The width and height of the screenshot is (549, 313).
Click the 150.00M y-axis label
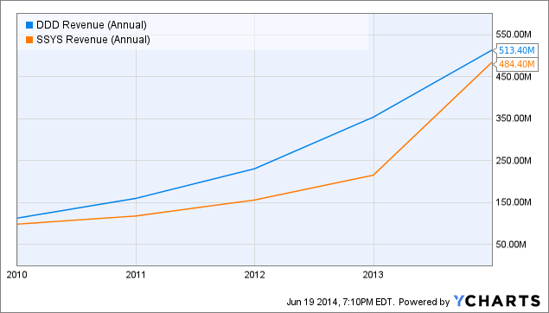pyautogui.click(x=514, y=202)
